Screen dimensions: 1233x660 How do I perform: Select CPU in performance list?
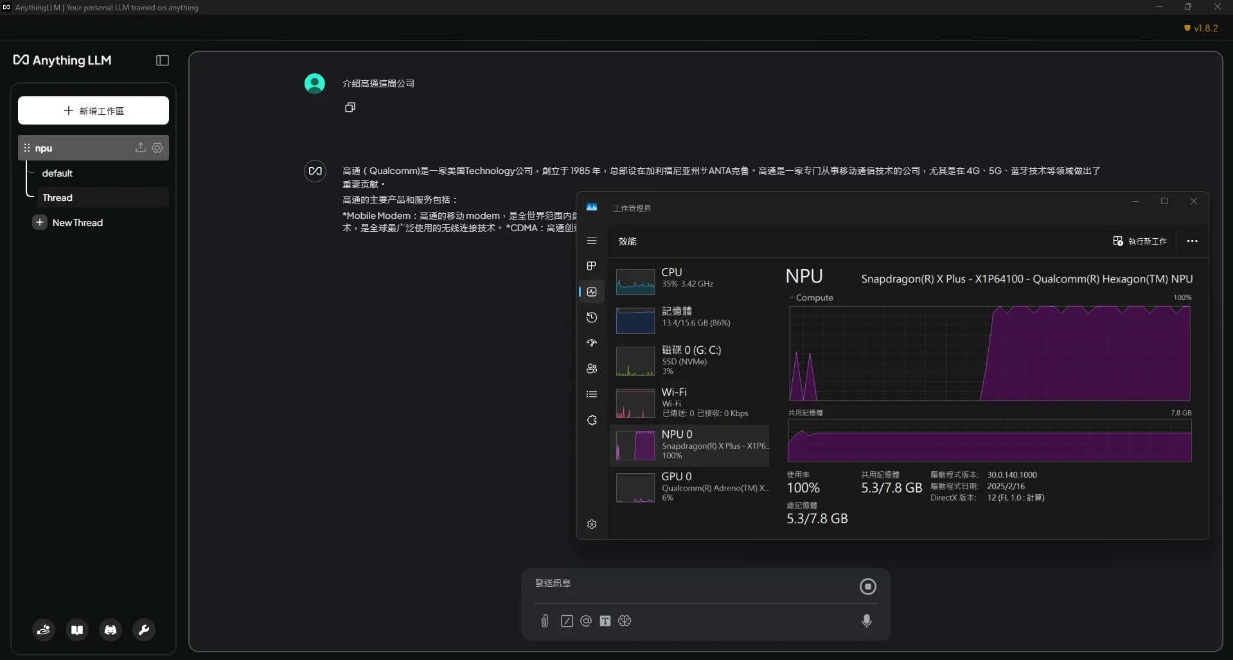click(x=690, y=280)
